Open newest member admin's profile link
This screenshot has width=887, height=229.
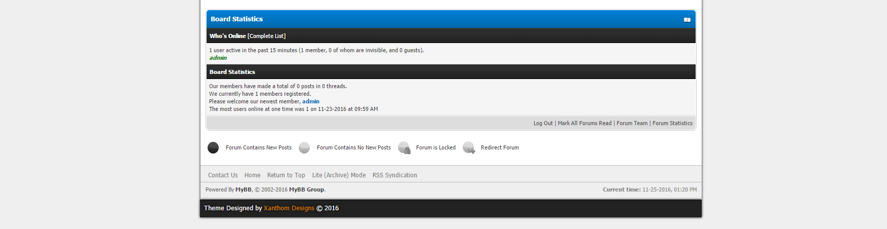point(311,101)
